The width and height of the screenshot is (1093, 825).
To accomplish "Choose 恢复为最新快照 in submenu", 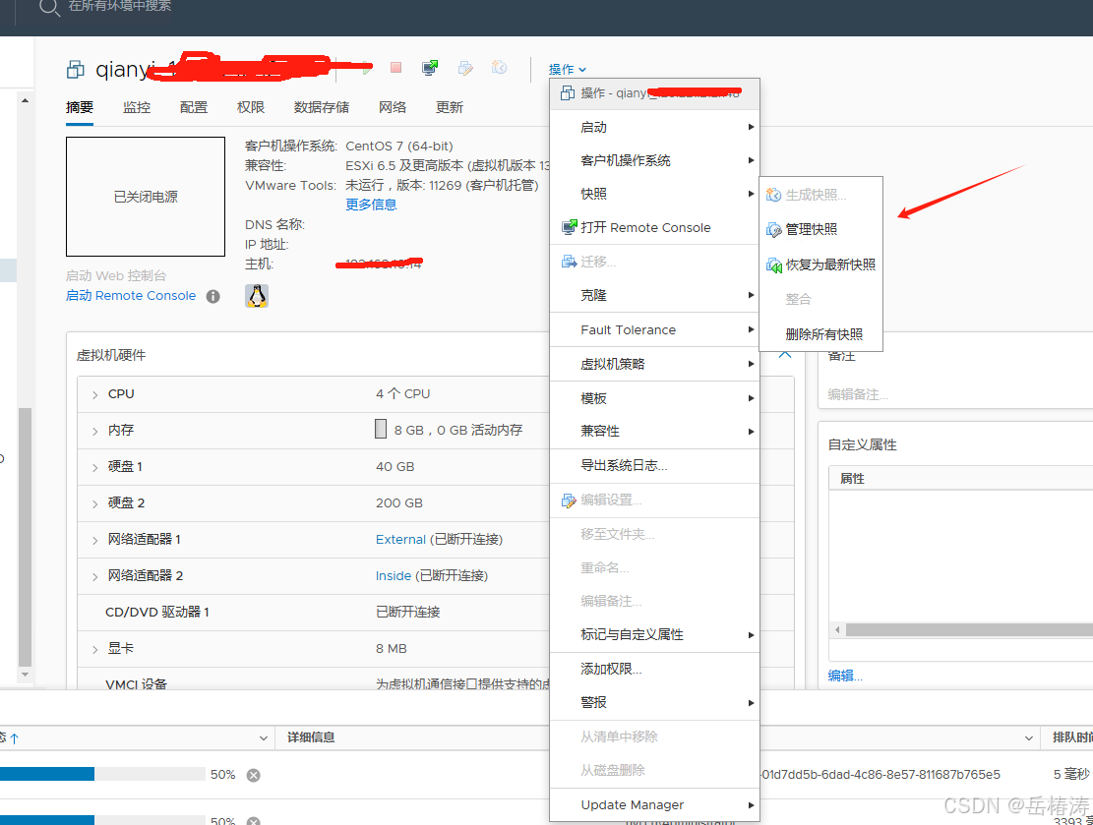I will (x=821, y=265).
